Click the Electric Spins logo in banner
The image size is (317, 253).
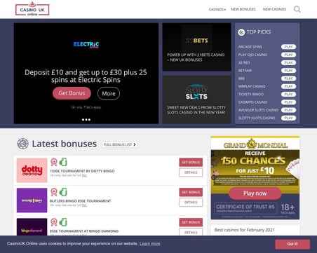click(86, 44)
